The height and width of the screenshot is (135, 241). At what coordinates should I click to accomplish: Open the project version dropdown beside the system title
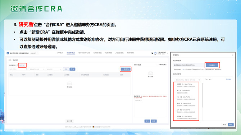coord(34,53)
